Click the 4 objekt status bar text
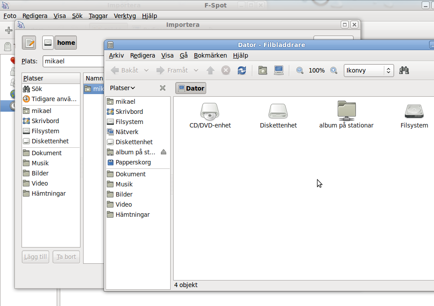 tap(186, 285)
